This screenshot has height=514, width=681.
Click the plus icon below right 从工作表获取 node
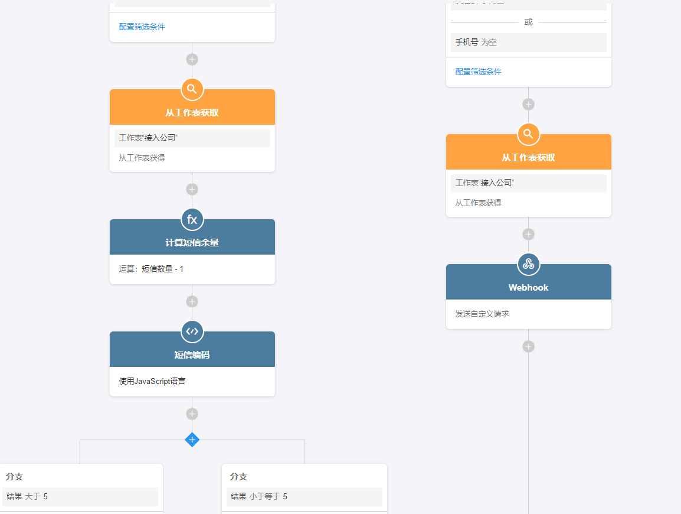click(528, 234)
